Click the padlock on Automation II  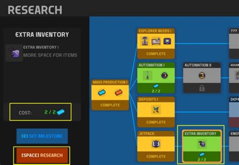click(202, 88)
